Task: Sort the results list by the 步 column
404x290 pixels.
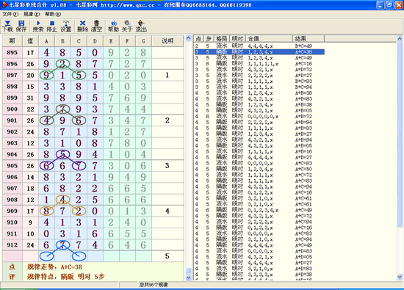Action: (209, 39)
